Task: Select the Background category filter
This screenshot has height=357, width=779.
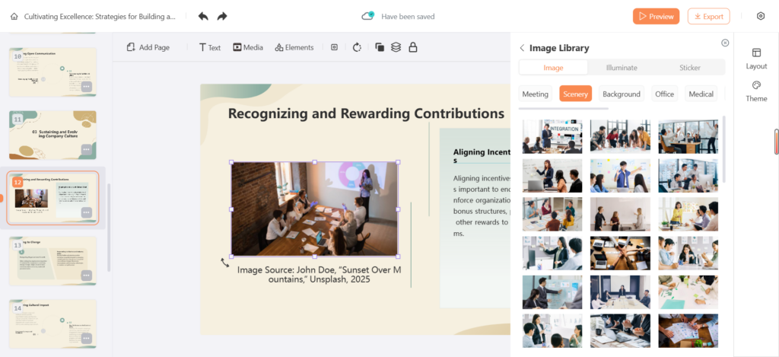Action: coord(621,94)
